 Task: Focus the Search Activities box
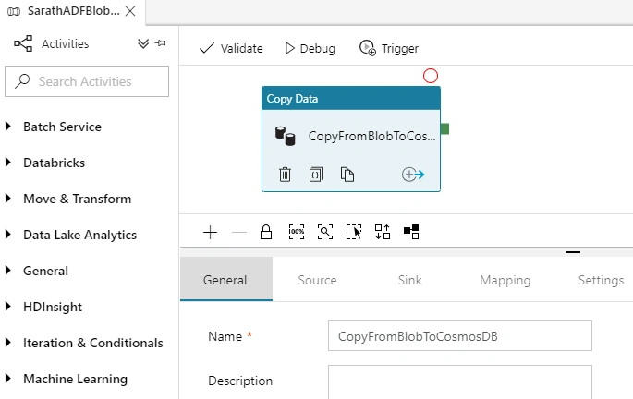tap(87, 81)
